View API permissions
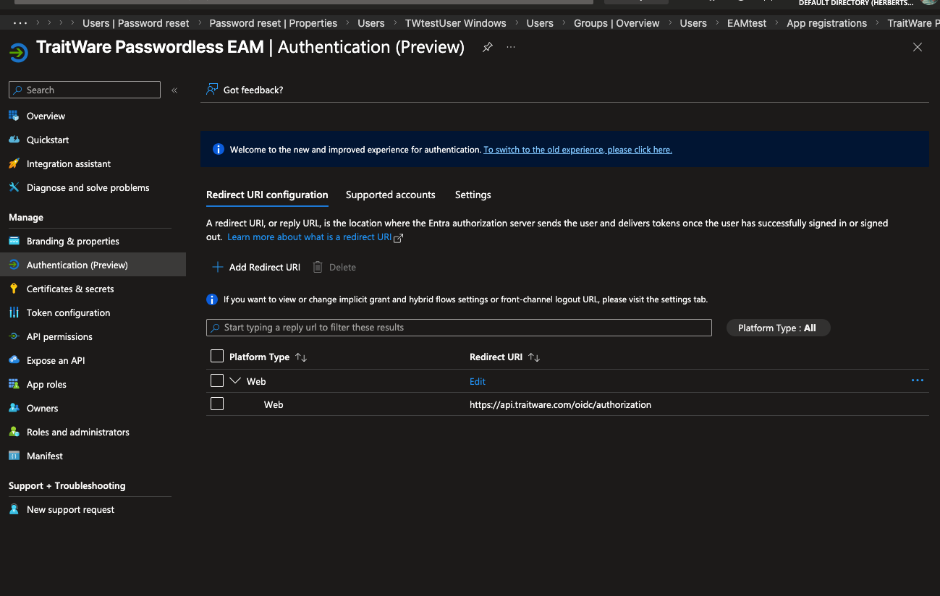Image resolution: width=940 pixels, height=596 pixels. (x=59, y=336)
